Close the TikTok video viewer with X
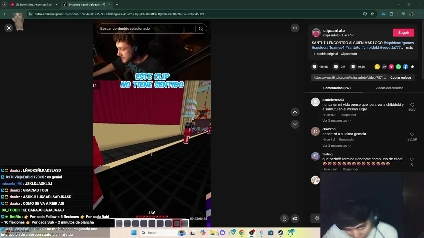Viewport: 424px width, 238px height. [9, 28]
